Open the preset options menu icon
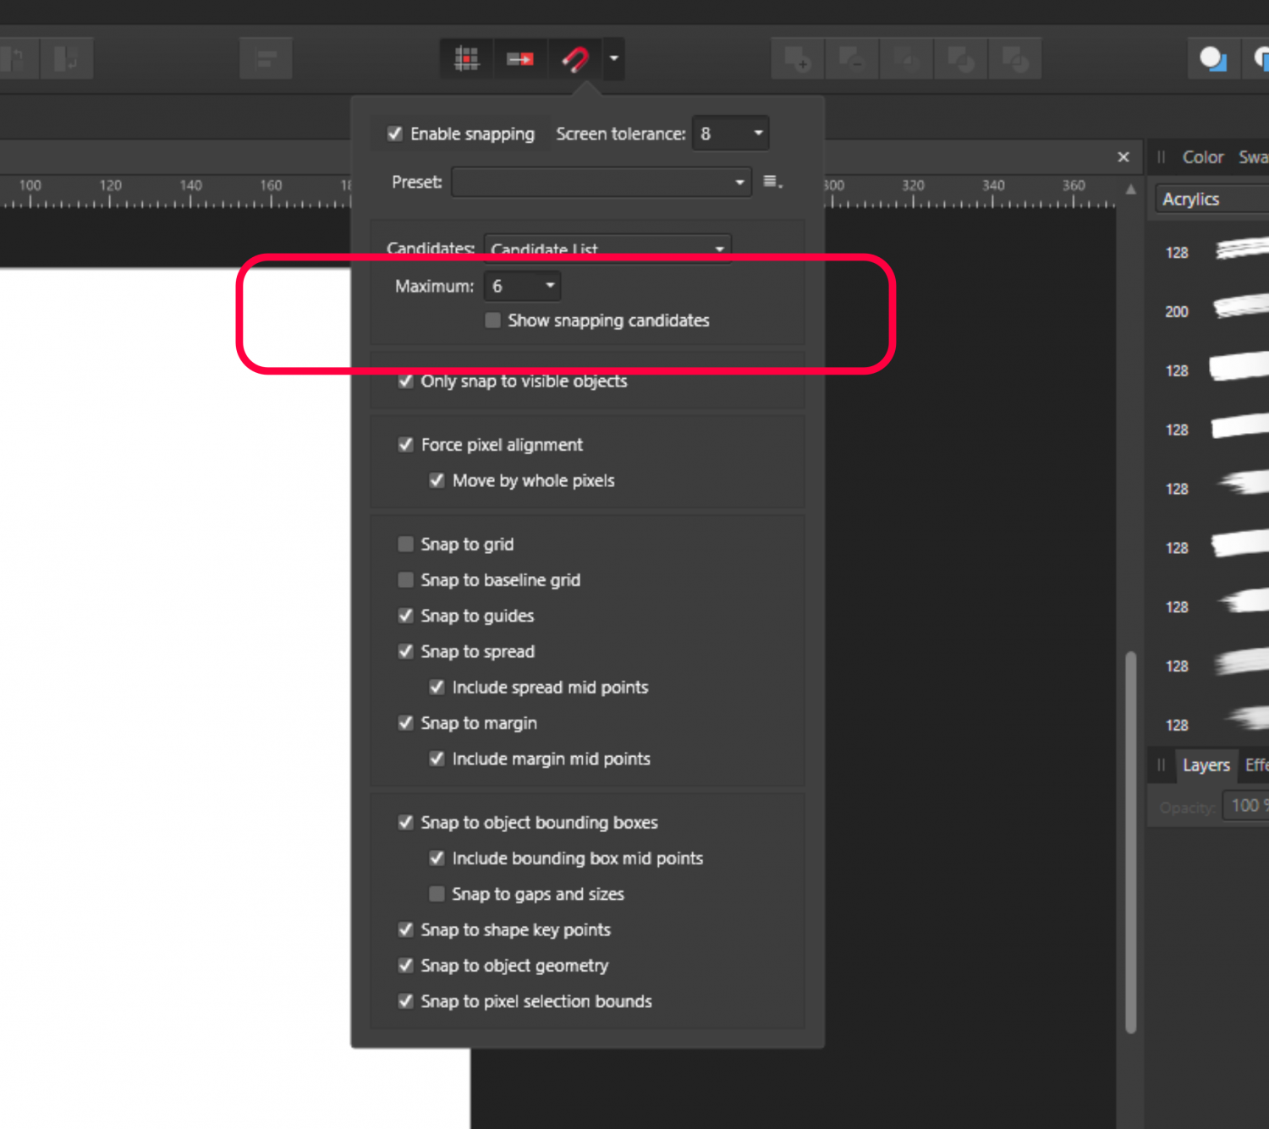 [x=772, y=182]
